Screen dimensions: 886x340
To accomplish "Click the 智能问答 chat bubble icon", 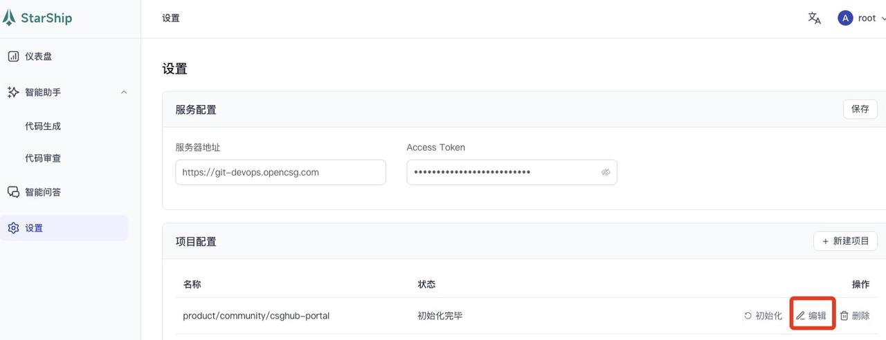I will pos(13,192).
